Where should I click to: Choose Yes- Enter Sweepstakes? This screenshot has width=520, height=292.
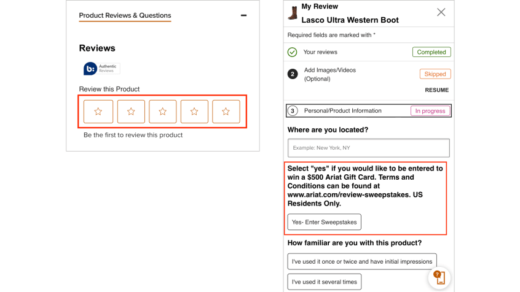(x=325, y=222)
